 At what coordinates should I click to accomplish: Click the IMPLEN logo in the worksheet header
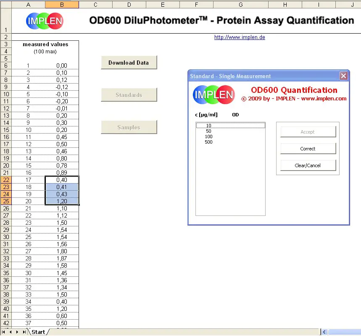pos(44,21)
